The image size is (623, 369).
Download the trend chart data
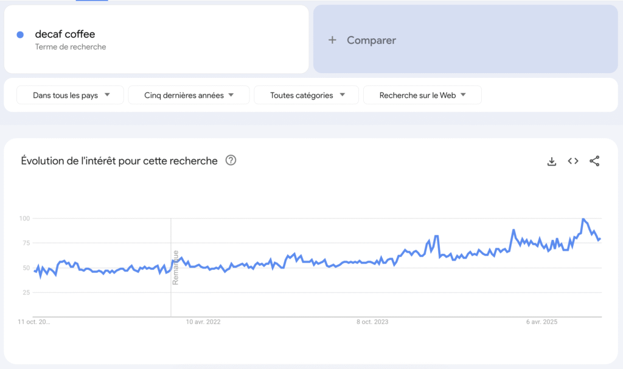[551, 161]
